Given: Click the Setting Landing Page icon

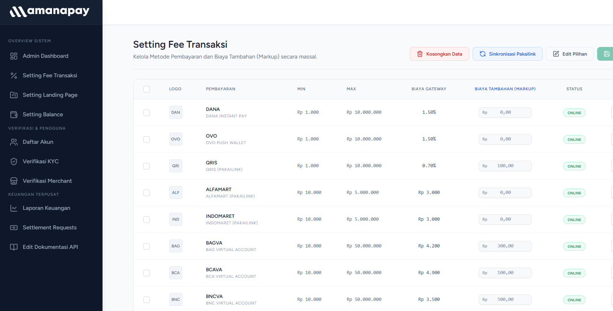Looking at the screenshot, I should pos(14,95).
